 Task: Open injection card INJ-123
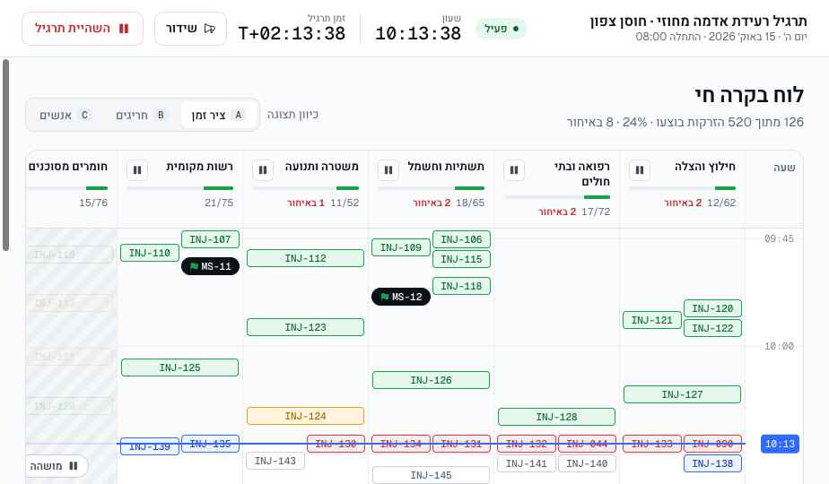tap(305, 327)
